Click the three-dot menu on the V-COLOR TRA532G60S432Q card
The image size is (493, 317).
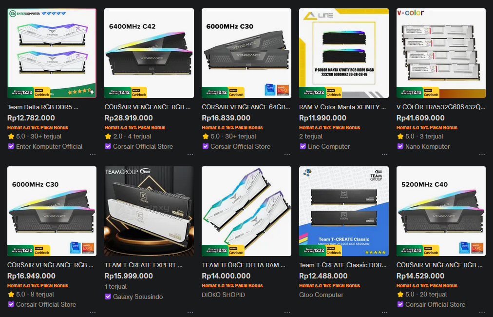482,155
